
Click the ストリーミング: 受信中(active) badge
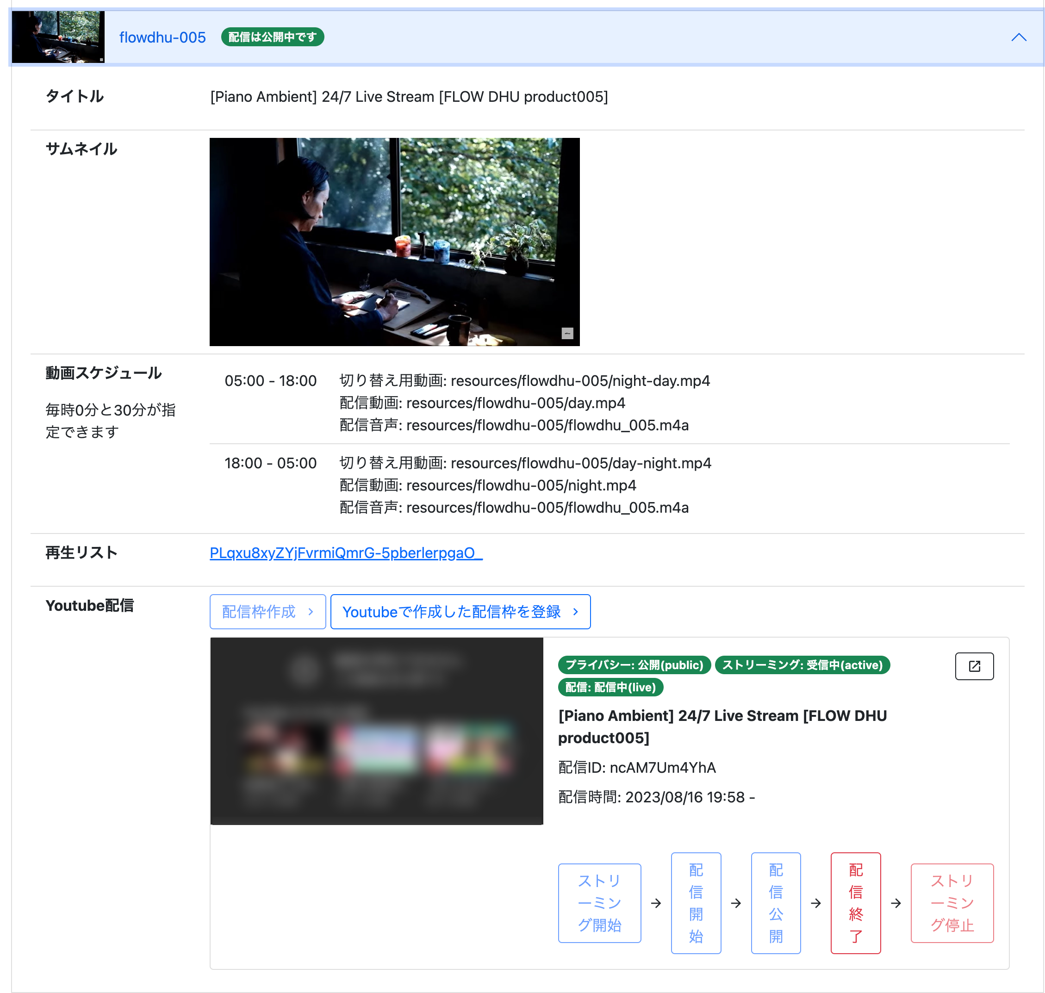pyautogui.click(x=802, y=665)
